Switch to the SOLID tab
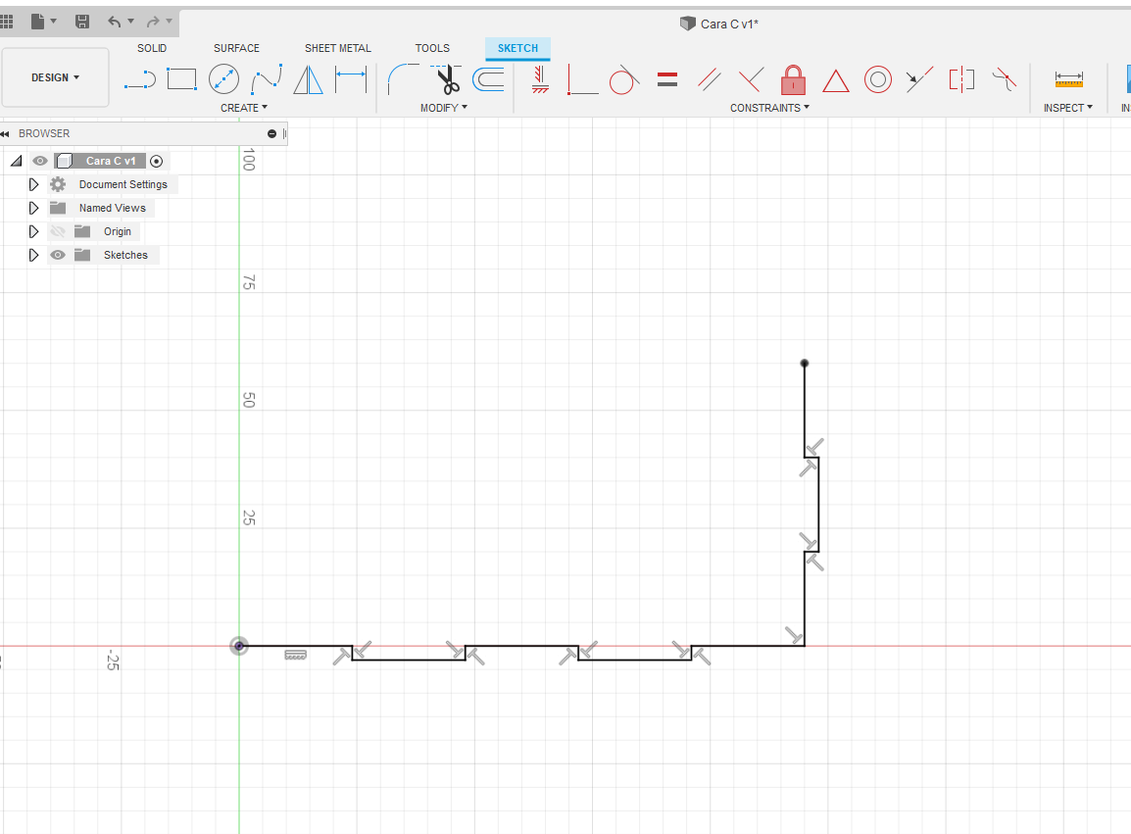1131x834 pixels. pyautogui.click(x=152, y=48)
